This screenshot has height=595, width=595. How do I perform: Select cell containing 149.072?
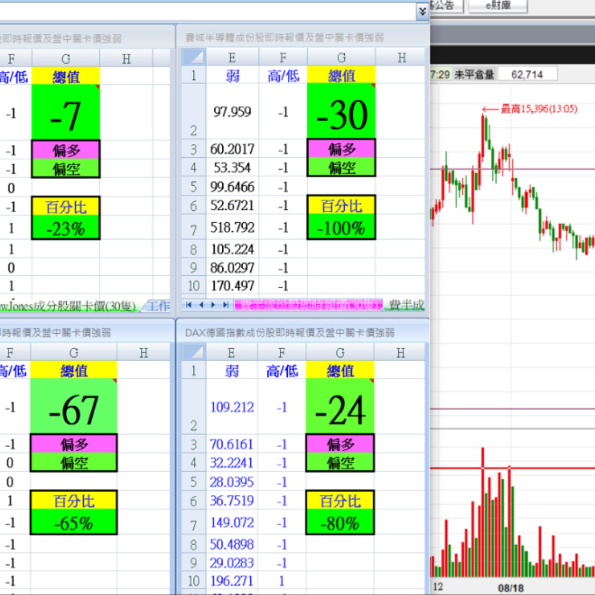click(x=232, y=522)
